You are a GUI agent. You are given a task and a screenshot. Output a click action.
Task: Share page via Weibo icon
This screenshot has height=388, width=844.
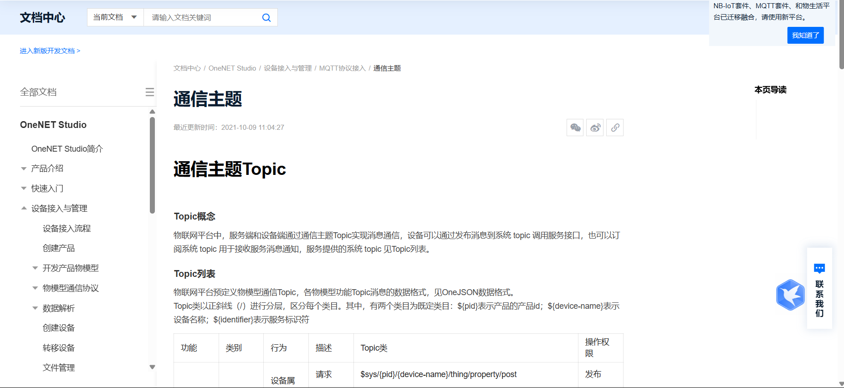(x=595, y=128)
